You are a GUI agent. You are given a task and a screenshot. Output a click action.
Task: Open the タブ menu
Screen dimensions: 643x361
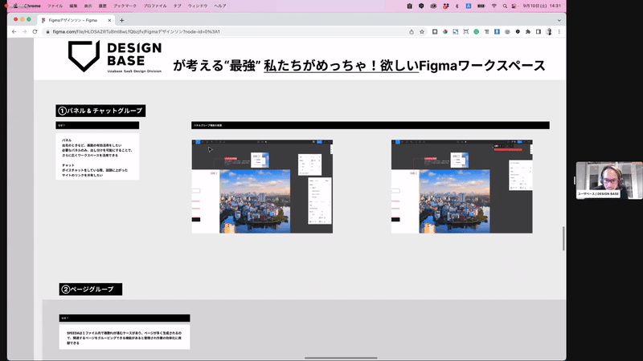(177, 6)
